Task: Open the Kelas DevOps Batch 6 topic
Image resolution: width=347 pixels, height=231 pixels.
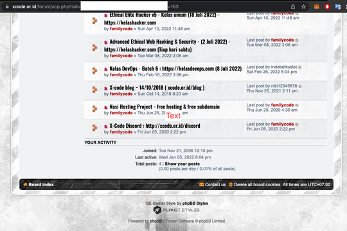Action: click(175, 69)
